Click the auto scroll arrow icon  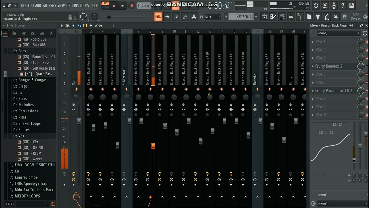pos(167,17)
